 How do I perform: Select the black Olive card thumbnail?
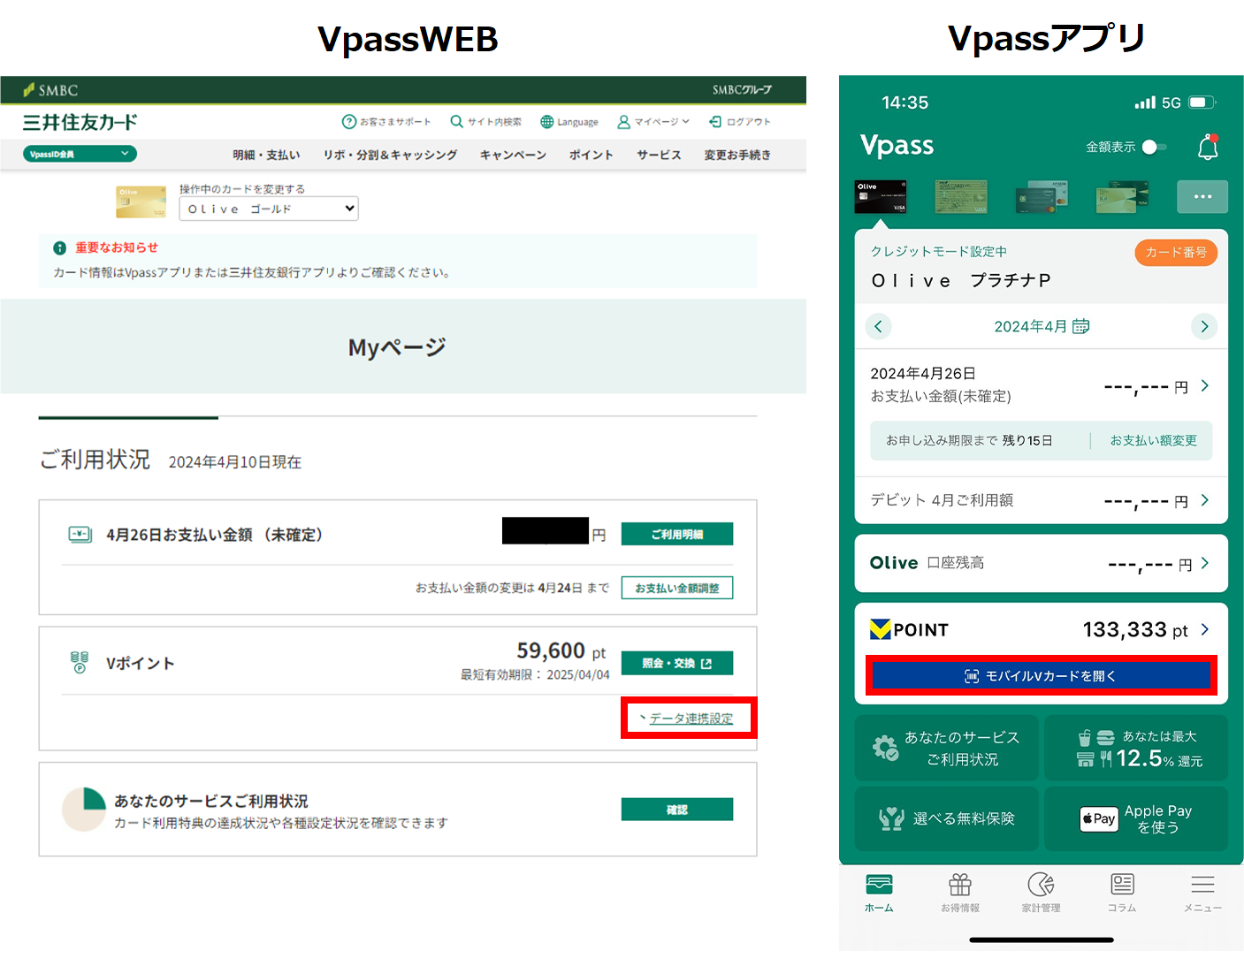coord(880,196)
